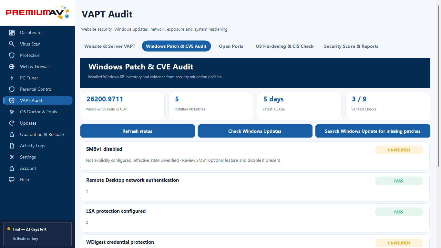Image resolution: width=441 pixels, height=248 pixels.
Task: Open Security Score & Reports tab
Action: [x=351, y=46]
